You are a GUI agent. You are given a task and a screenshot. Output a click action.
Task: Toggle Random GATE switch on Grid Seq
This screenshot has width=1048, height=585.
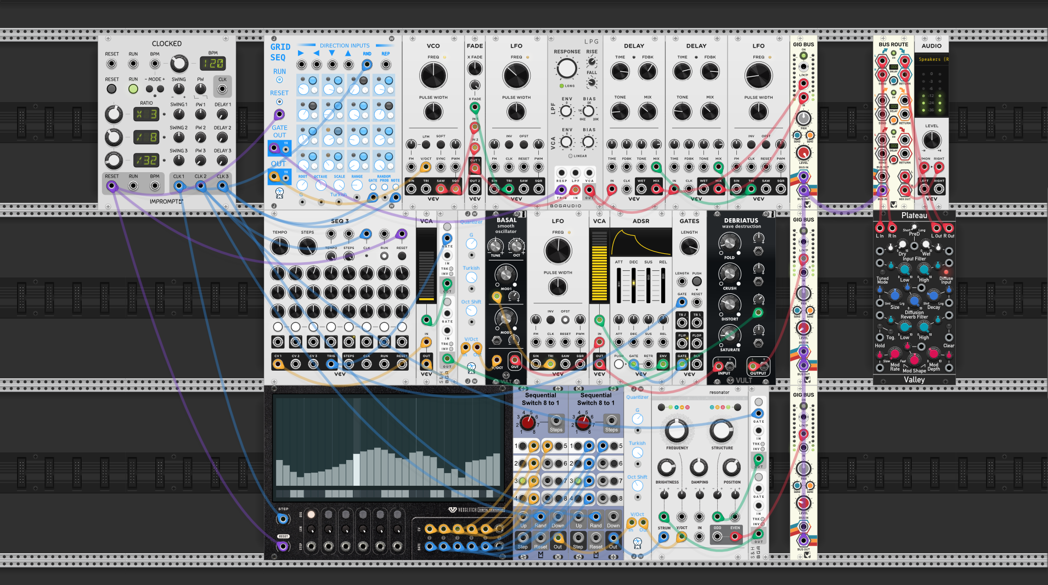(373, 187)
